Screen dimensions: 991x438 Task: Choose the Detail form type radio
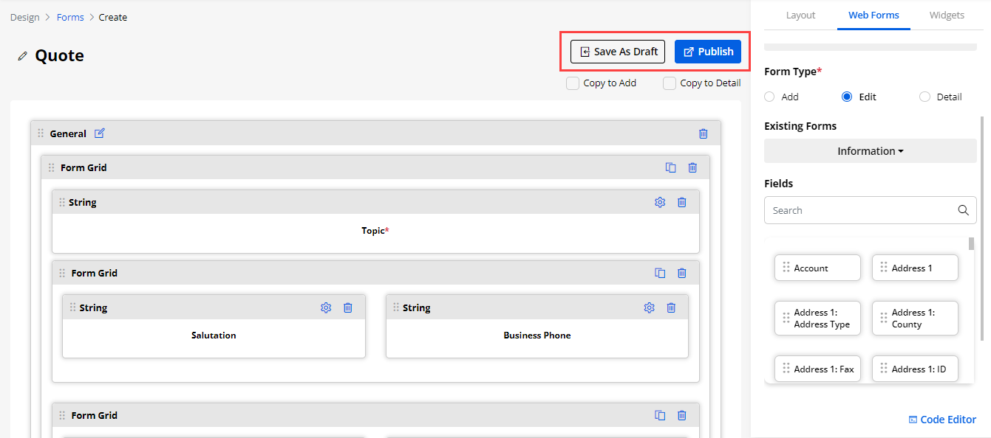coord(924,97)
